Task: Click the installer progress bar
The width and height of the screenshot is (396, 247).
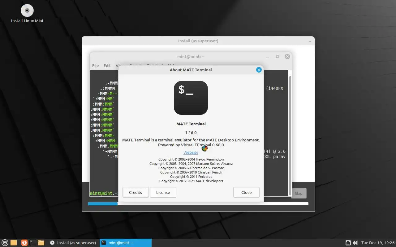Action: 198,204
